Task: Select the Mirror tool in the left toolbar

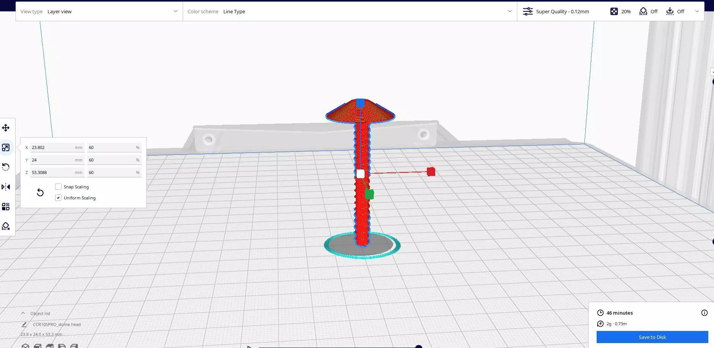Action: (6, 187)
